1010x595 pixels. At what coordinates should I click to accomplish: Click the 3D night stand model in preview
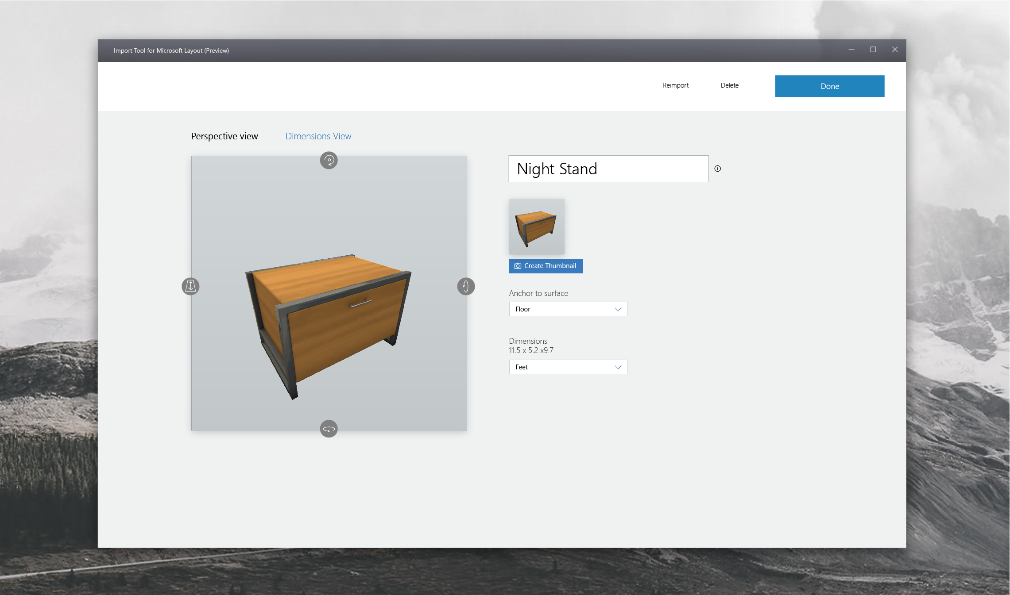tap(328, 326)
